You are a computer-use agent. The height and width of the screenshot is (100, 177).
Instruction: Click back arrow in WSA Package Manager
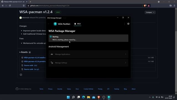49,24
